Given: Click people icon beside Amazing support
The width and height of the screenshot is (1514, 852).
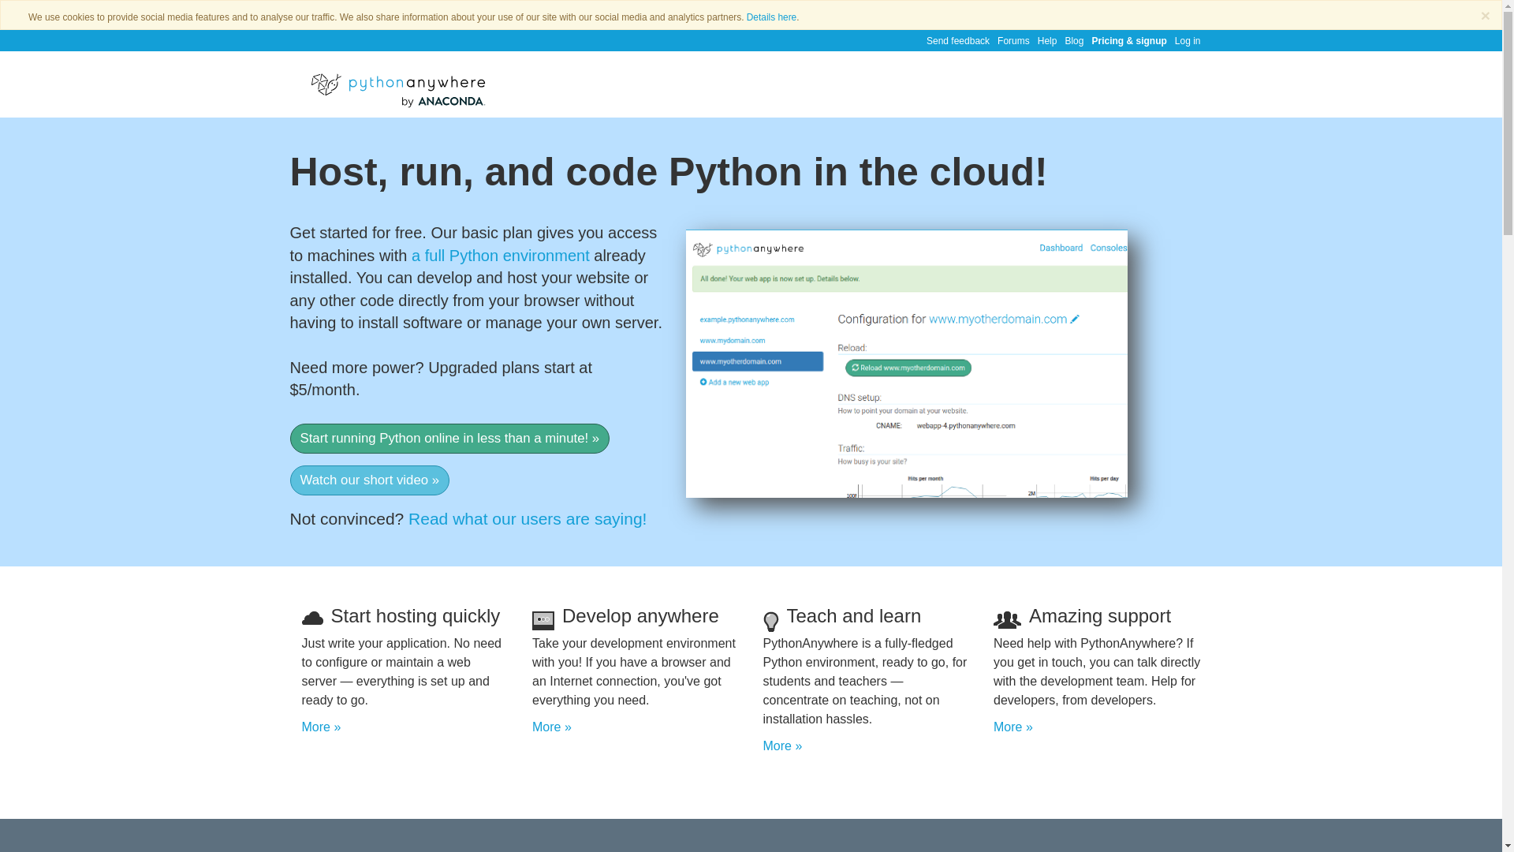Looking at the screenshot, I should (x=1007, y=619).
